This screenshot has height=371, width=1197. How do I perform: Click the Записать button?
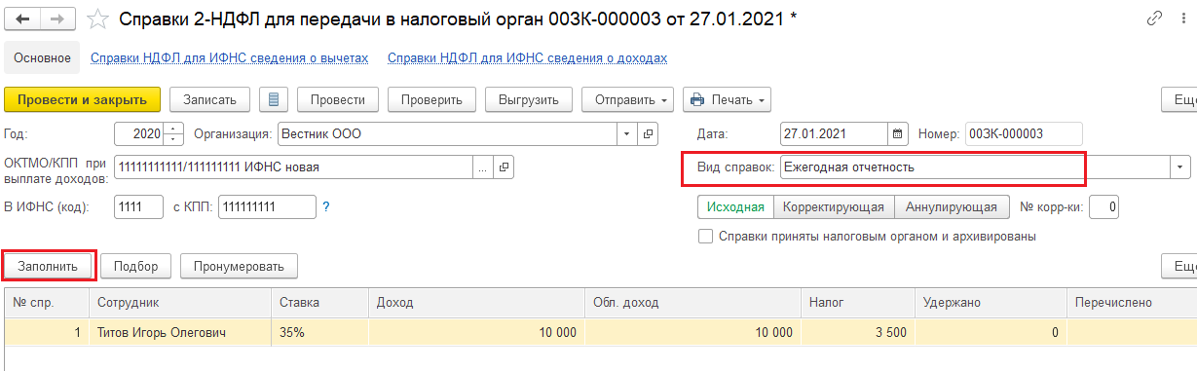(210, 99)
